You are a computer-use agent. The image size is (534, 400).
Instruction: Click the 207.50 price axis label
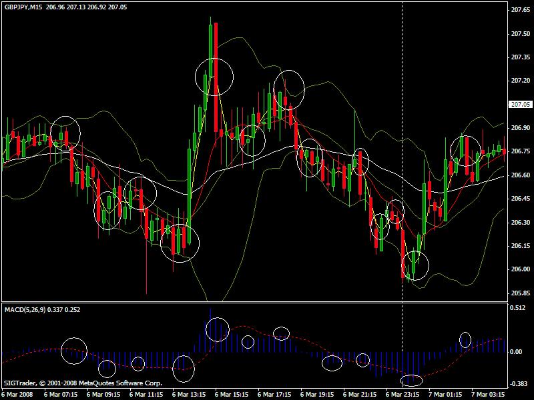click(x=521, y=34)
